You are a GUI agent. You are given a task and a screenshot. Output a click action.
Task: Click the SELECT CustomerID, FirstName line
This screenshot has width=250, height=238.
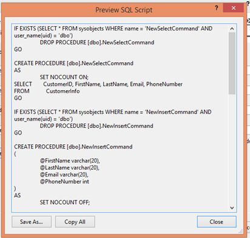pos(98,84)
